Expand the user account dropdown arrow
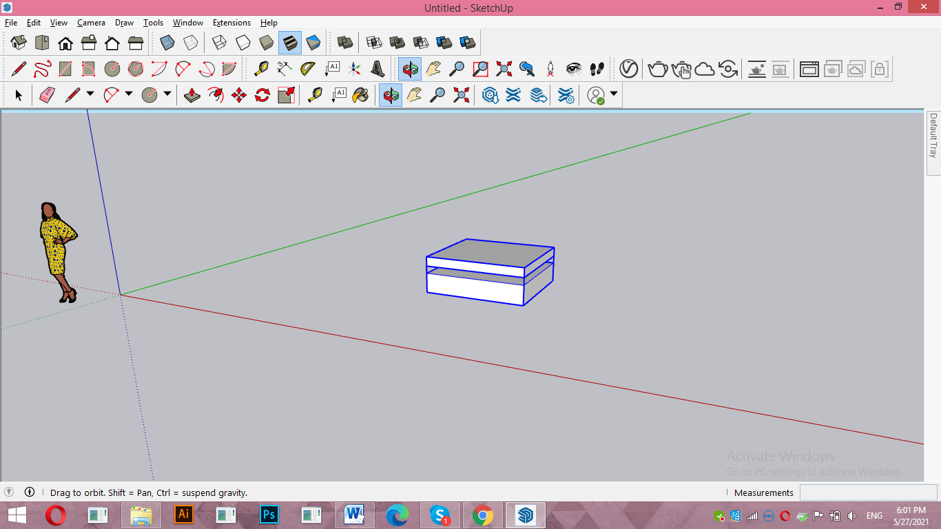Viewport: 941px width, 529px height. pos(613,94)
